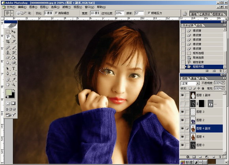Switch to the 路径 (Paths) tab

click(x=202, y=79)
